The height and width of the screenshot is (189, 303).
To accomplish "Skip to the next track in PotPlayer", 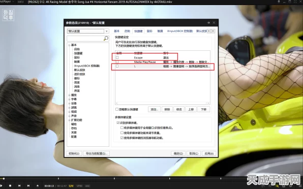I will 28,186.
